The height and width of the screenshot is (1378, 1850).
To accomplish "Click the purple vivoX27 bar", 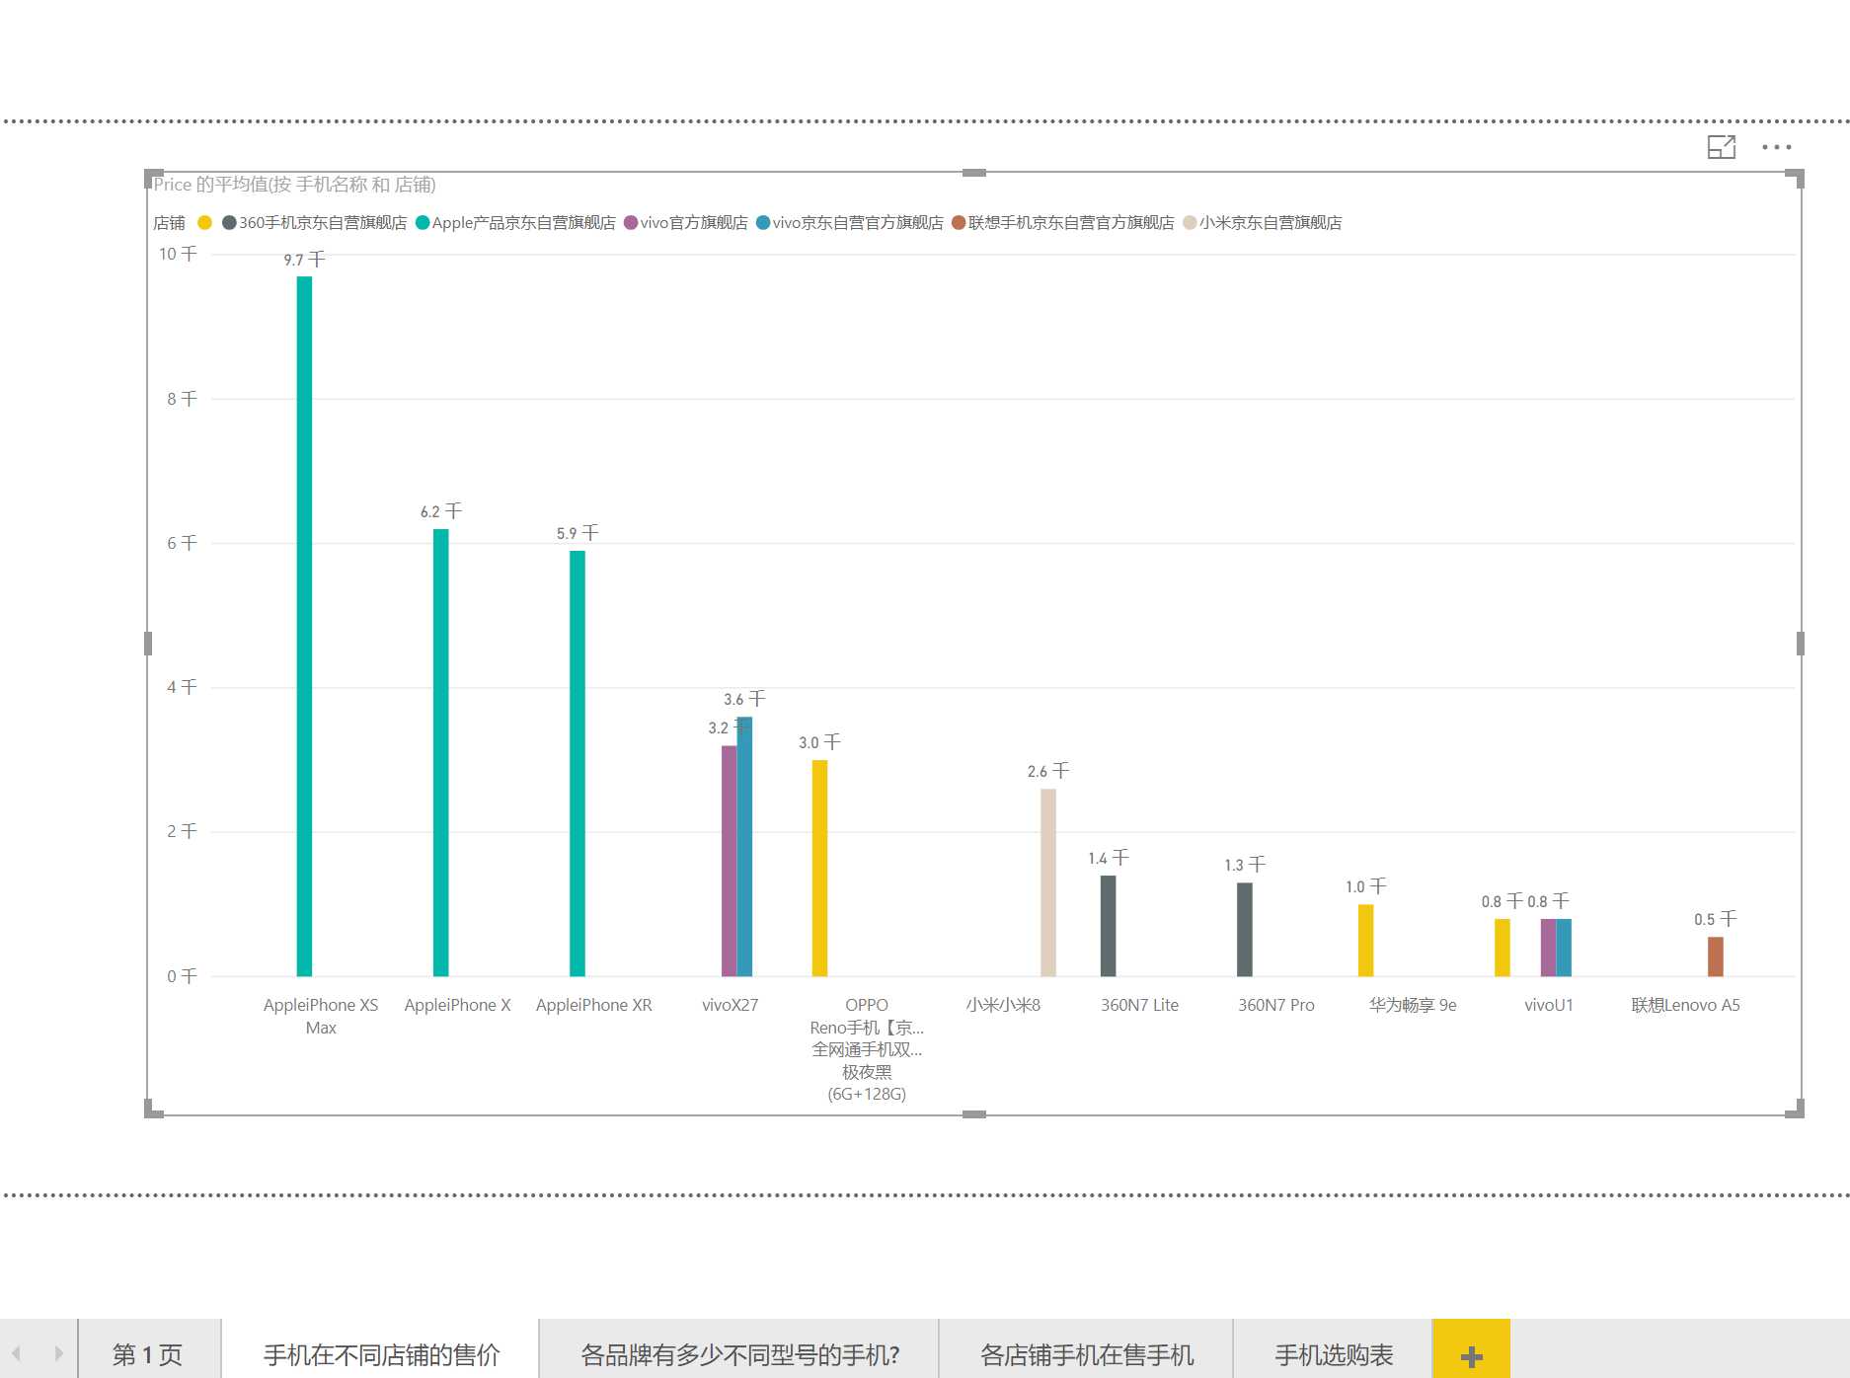I will point(729,861).
